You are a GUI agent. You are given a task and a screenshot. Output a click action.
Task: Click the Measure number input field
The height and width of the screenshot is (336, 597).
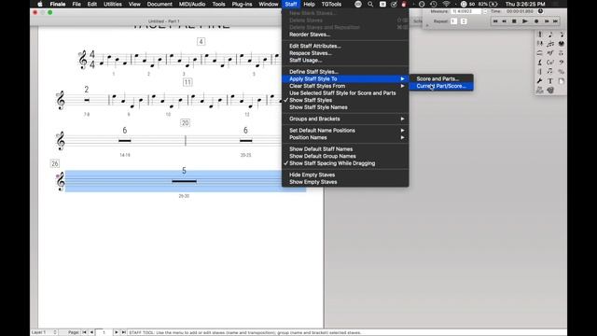pyautogui.click(x=466, y=12)
